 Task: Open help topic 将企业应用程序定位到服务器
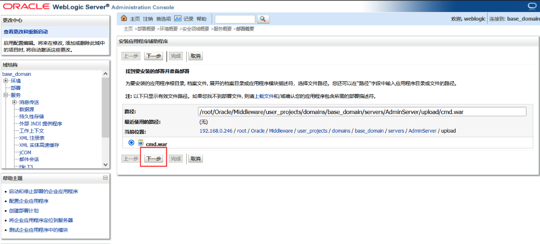41,220
